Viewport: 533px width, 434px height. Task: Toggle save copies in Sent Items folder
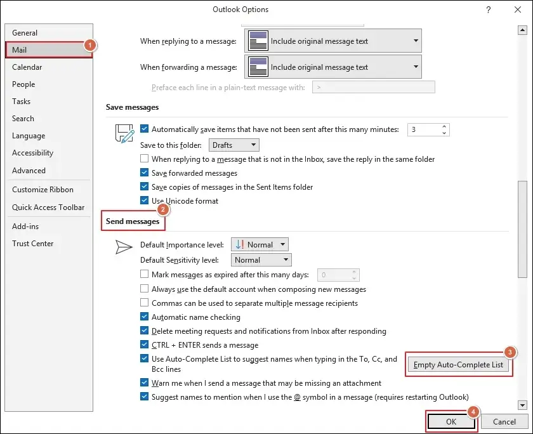[x=144, y=187]
